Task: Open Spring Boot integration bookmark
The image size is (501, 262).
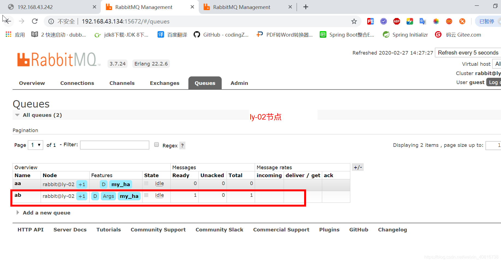Action: [347, 35]
